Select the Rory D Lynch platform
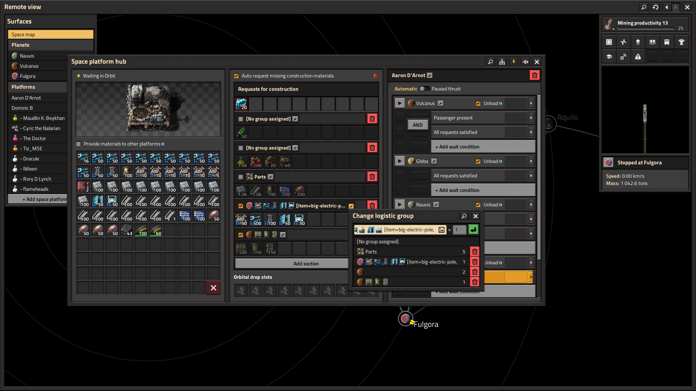696x391 pixels. 38,179
